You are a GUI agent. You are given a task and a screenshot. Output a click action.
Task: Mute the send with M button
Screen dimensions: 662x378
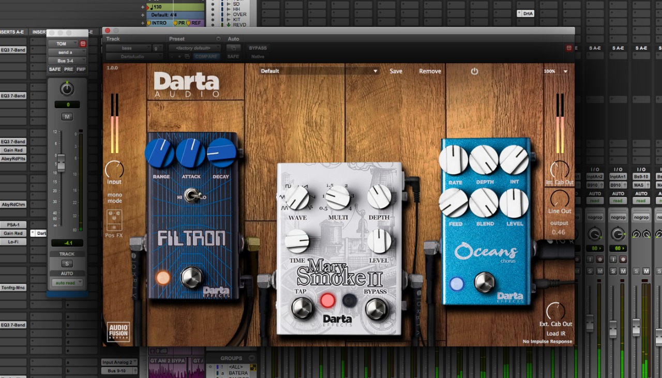67,117
